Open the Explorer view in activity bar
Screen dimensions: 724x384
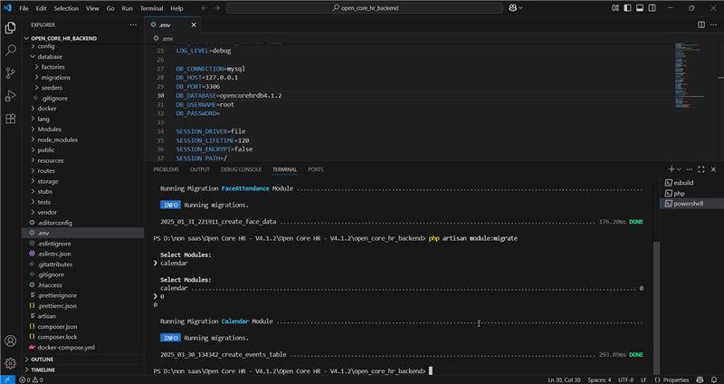point(10,28)
